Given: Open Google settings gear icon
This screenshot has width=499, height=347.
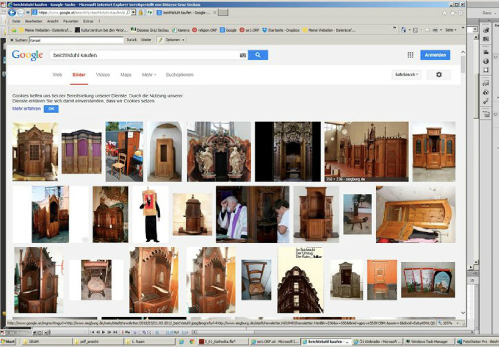Looking at the screenshot, I should pos(439,74).
